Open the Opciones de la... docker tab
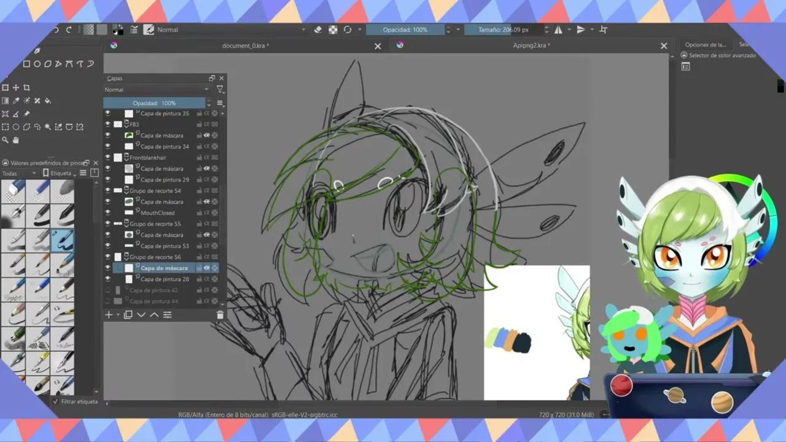 (706, 45)
